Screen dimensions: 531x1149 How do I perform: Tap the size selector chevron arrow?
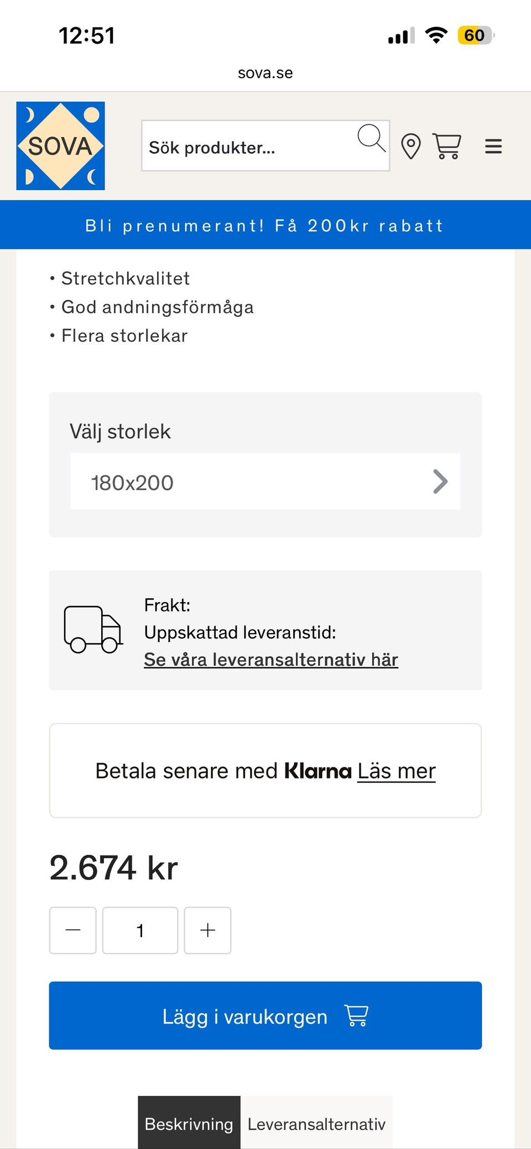pyautogui.click(x=440, y=482)
